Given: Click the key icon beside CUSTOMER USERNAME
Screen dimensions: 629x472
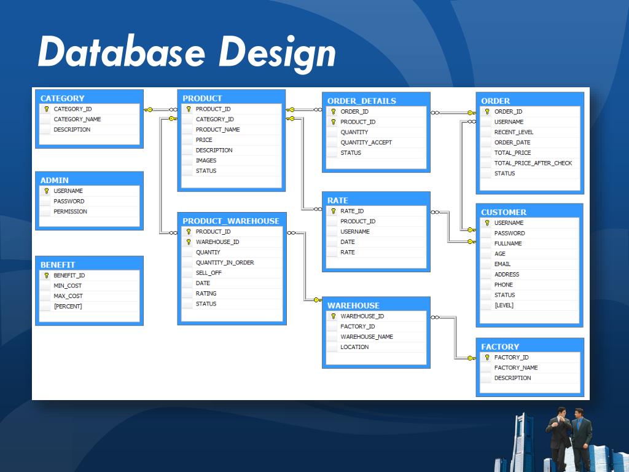Looking at the screenshot, I should (487, 222).
